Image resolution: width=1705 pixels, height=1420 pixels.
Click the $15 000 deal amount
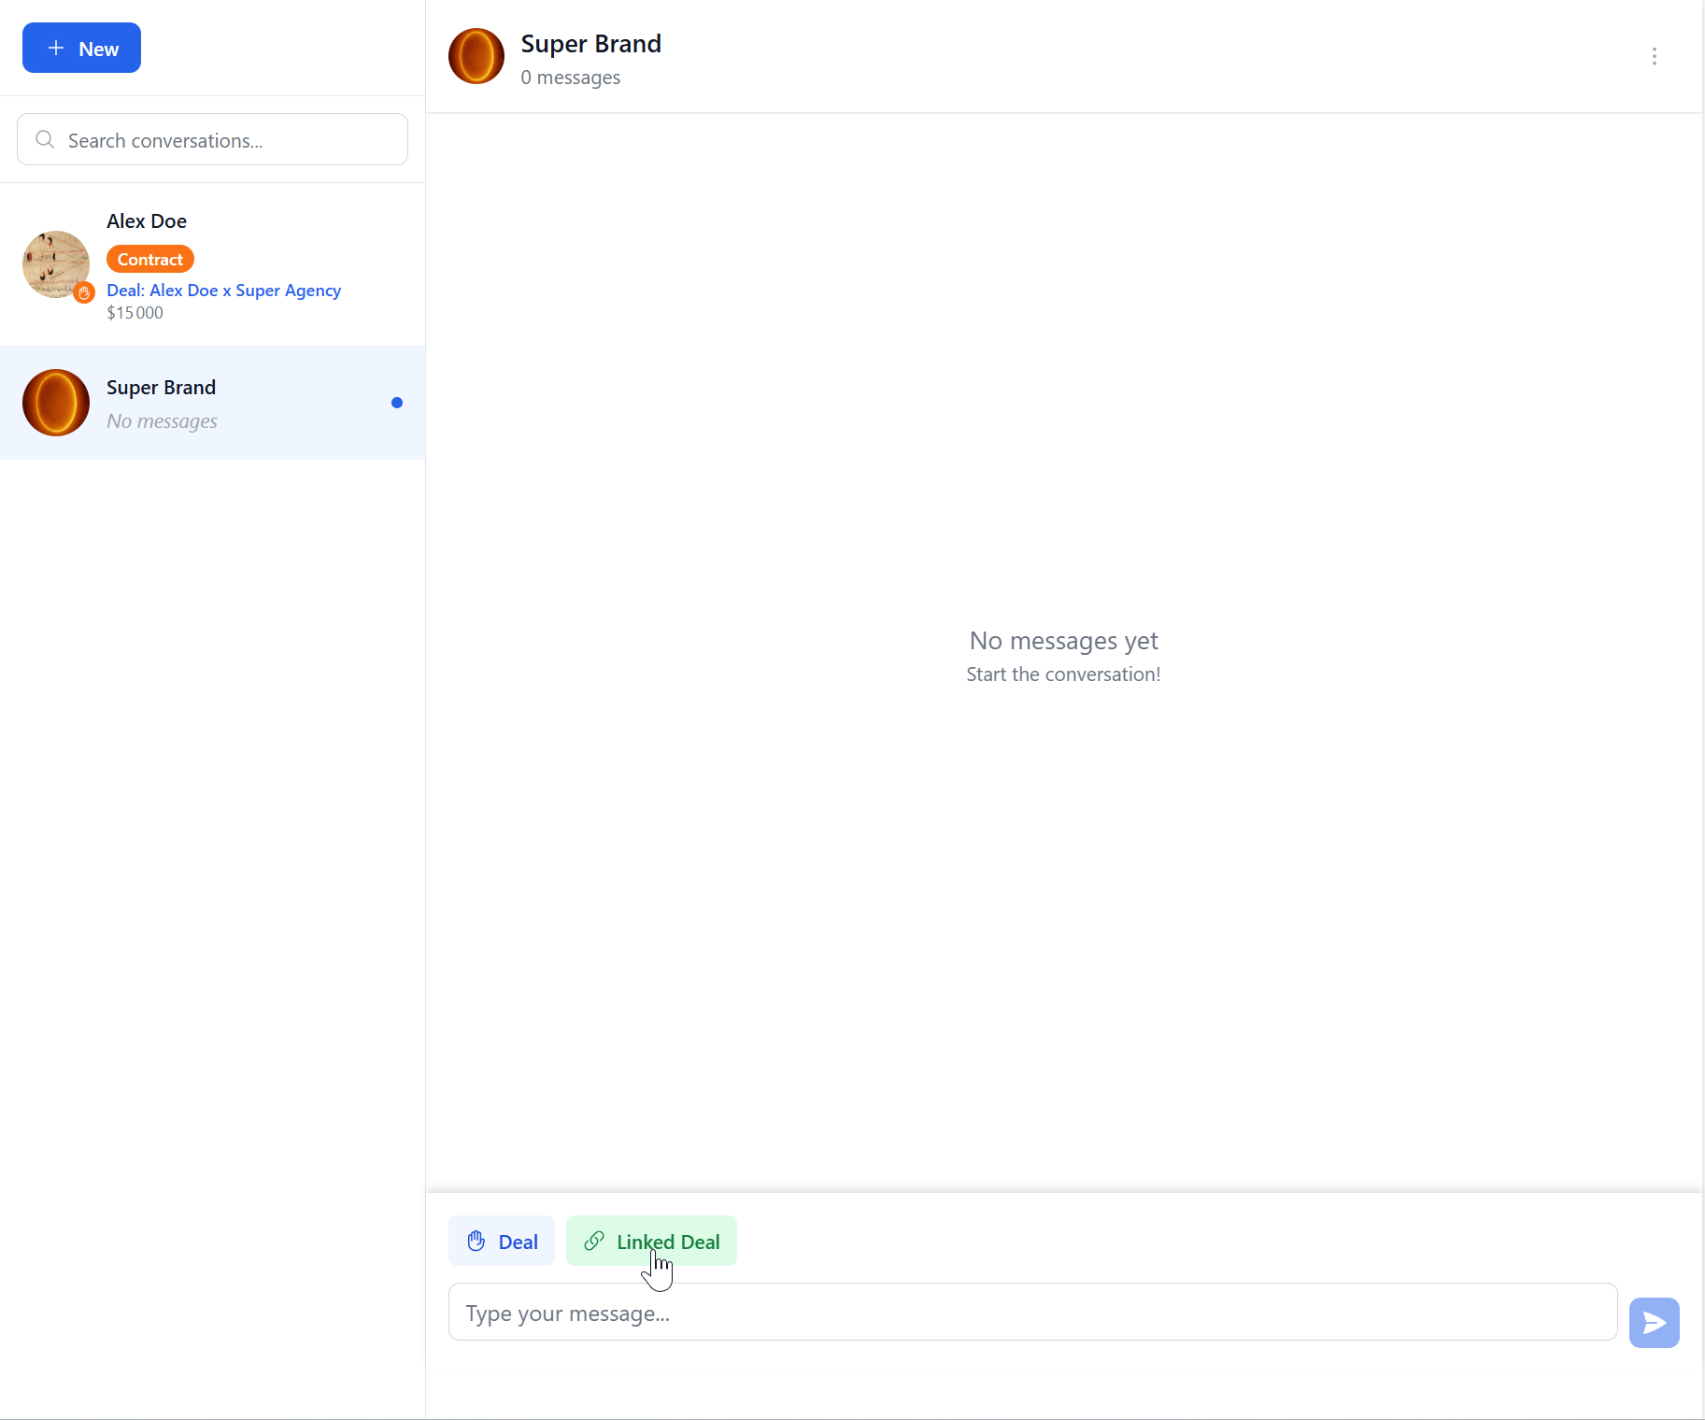(x=135, y=313)
